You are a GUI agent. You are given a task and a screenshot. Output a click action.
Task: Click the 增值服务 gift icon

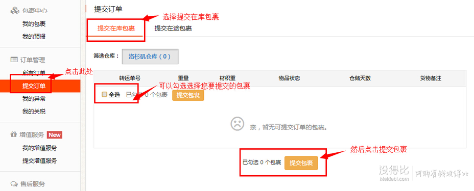click(x=14, y=134)
